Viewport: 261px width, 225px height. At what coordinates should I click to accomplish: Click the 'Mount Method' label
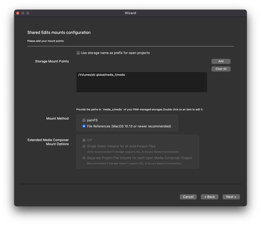(x=57, y=118)
